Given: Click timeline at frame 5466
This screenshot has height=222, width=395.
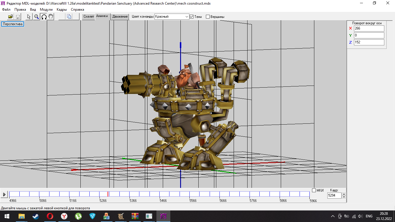Looking at the screenshot, I should [159, 194].
